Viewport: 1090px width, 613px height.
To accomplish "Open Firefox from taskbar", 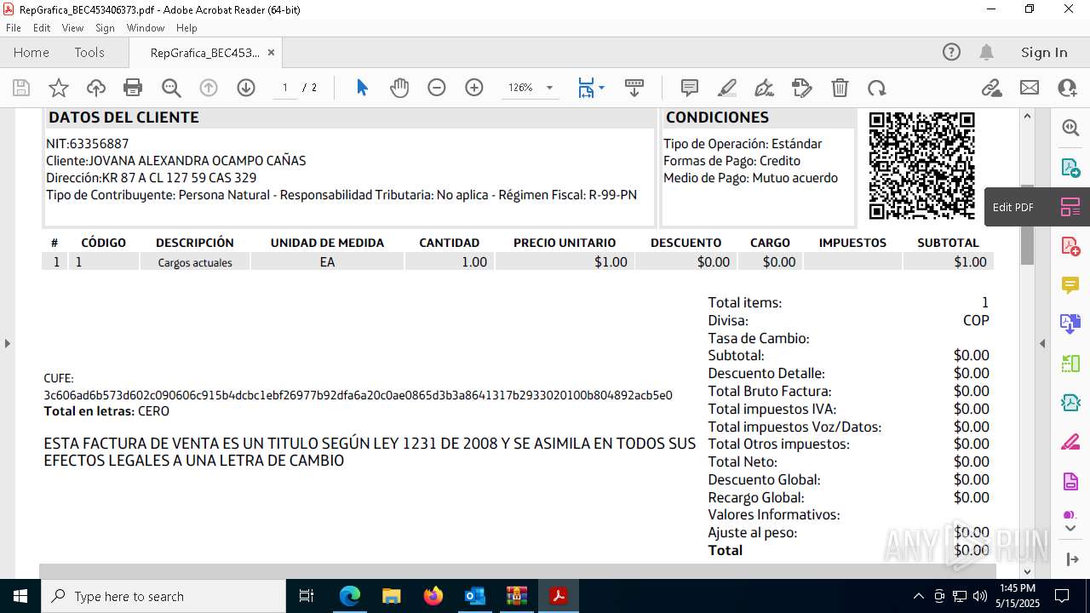I will click(433, 596).
